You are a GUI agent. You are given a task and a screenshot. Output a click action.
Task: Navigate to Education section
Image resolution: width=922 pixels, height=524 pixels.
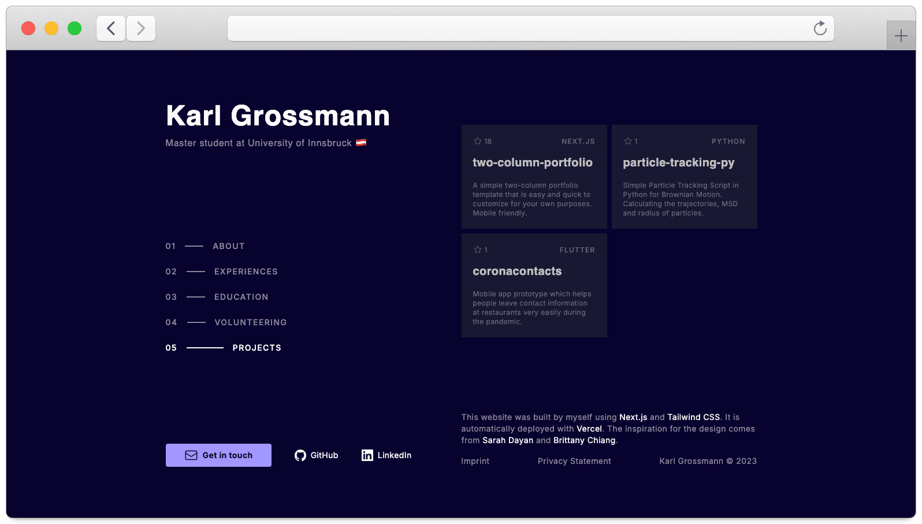[x=241, y=297]
